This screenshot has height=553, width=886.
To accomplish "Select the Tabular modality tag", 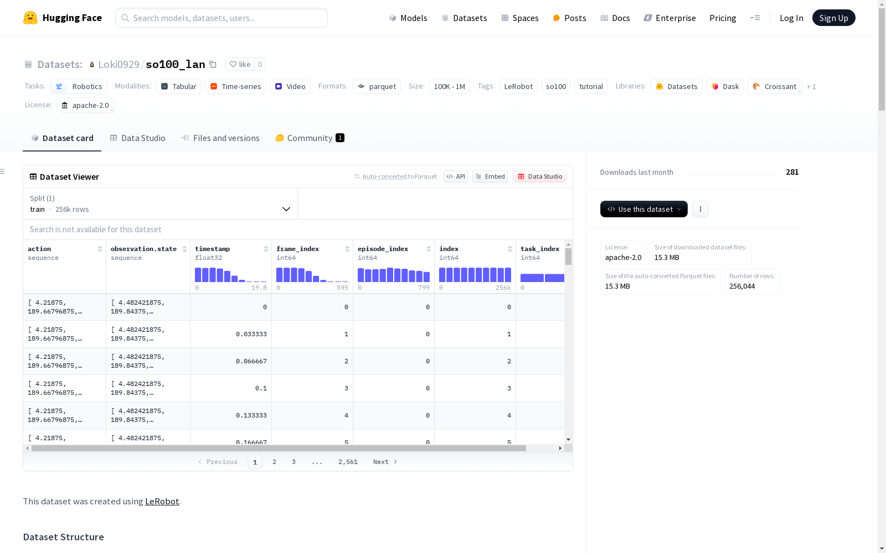I will click(178, 86).
